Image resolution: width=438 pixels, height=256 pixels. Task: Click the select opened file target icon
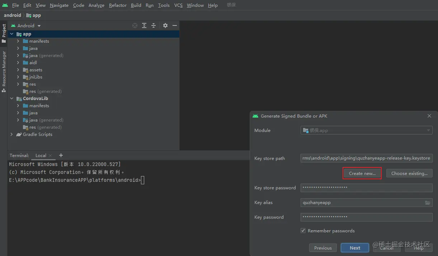pos(135,25)
